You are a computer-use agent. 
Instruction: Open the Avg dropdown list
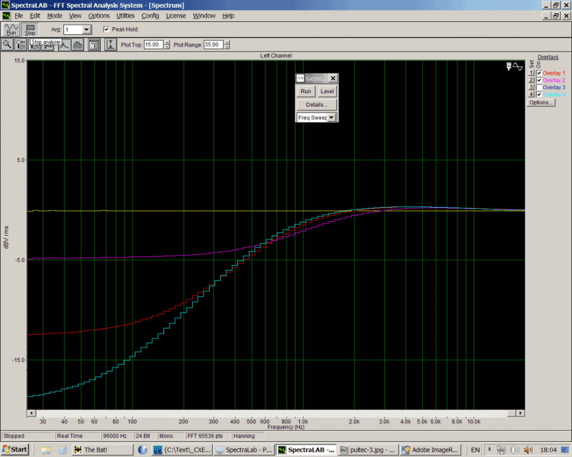86,29
